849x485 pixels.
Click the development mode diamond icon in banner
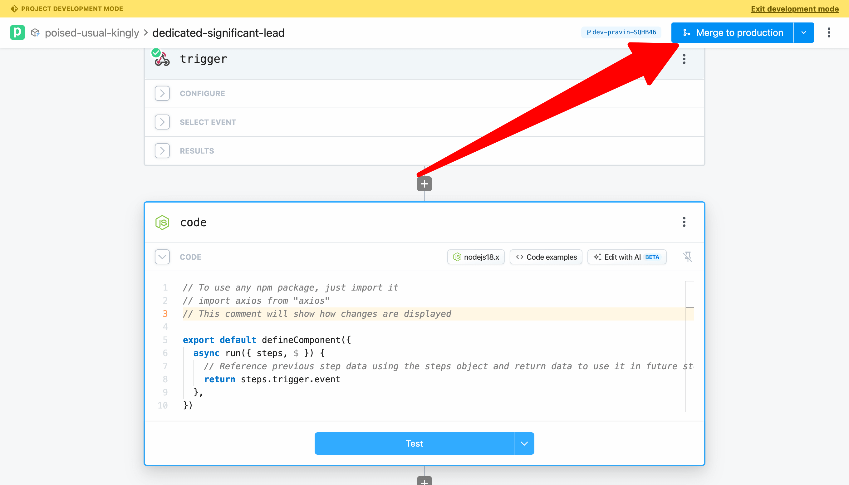[14, 8]
